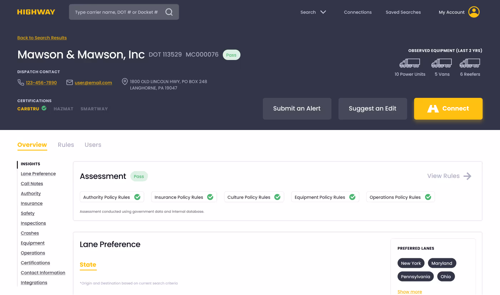Select the Maryland lane chip
500x295 pixels.
[442, 263]
